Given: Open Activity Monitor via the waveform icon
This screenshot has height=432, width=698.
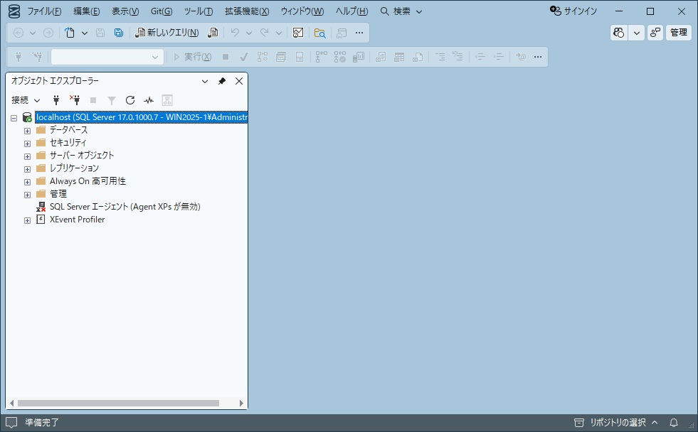Looking at the screenshot, I should (x=149, y=100).
